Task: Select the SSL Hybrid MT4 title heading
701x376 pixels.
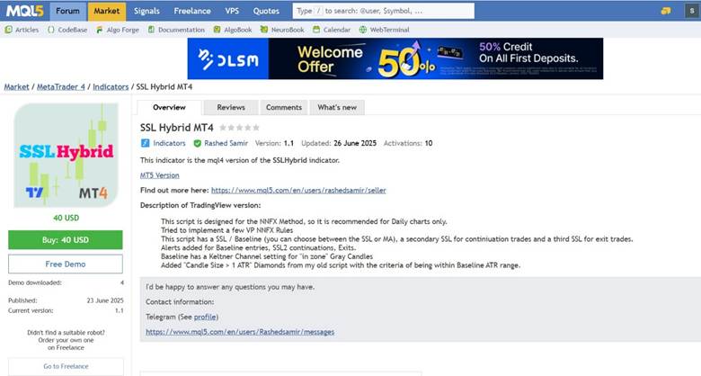Action: click(x=176, y=128)
